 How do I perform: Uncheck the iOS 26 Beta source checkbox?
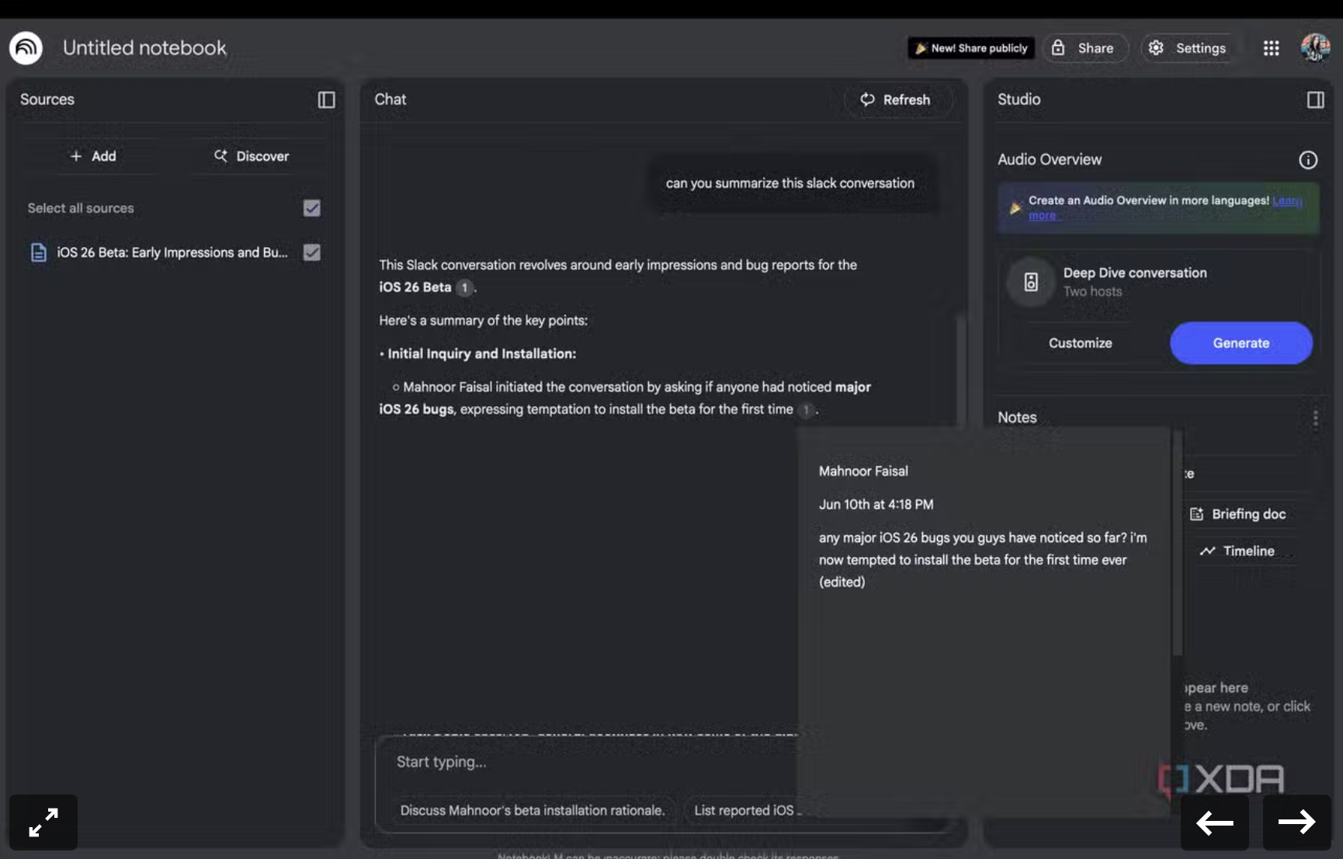pos(312,252)
